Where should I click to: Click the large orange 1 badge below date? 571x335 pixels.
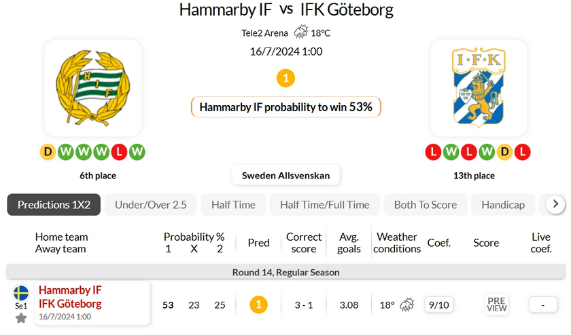285,79
